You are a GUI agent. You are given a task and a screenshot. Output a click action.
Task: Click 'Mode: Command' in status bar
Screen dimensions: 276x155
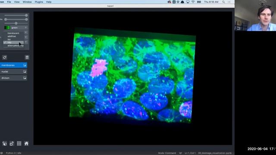167,153
